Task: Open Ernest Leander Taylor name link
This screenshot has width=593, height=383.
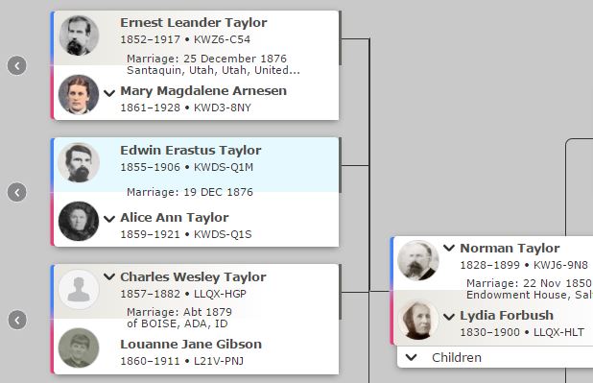Action: click(x=194, y=23)
